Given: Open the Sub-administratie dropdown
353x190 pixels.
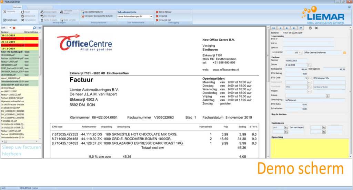Looking at the screenshot, I should pos(151,16).
